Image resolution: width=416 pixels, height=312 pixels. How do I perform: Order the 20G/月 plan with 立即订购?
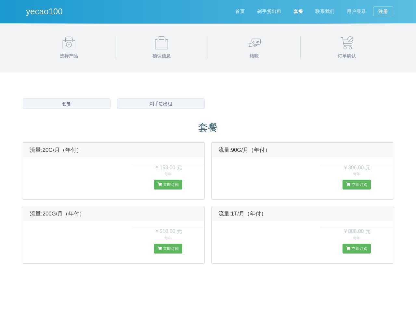(168, 185)
